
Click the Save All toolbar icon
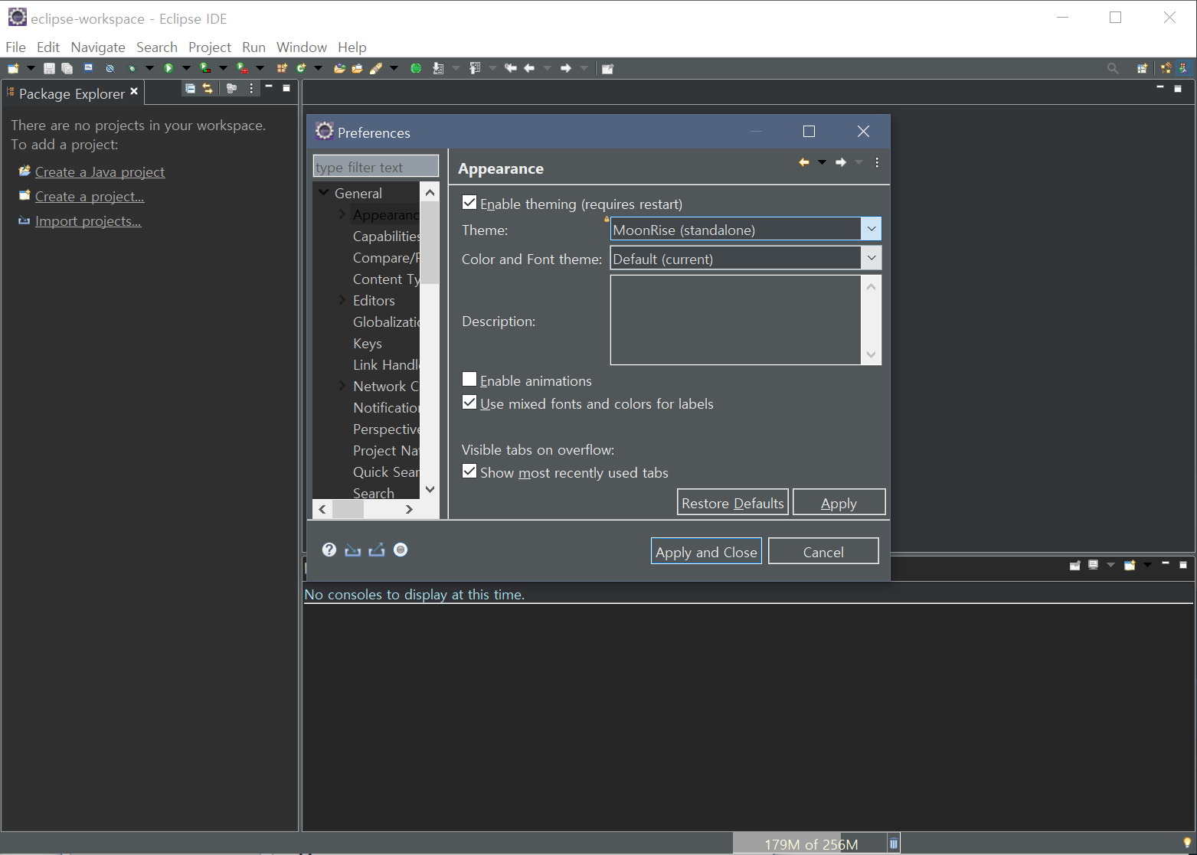coord(67,68)
